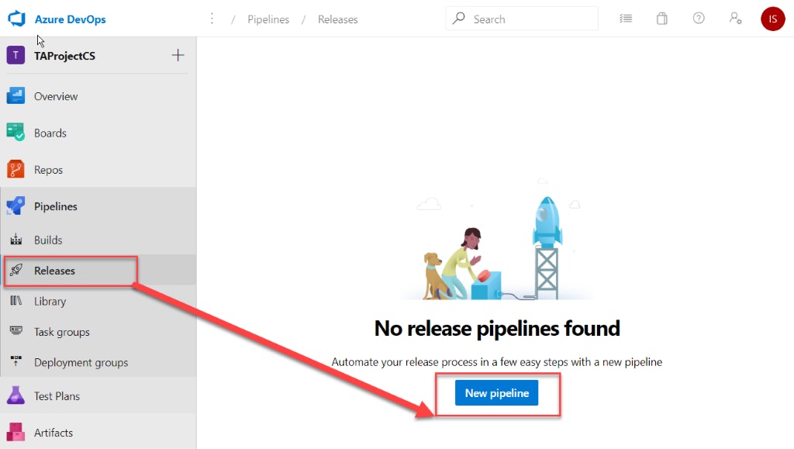The height and width of the screenshot is (449, 794).
Task: Select Pipelines in the sidebar
Action: (55, 206)
